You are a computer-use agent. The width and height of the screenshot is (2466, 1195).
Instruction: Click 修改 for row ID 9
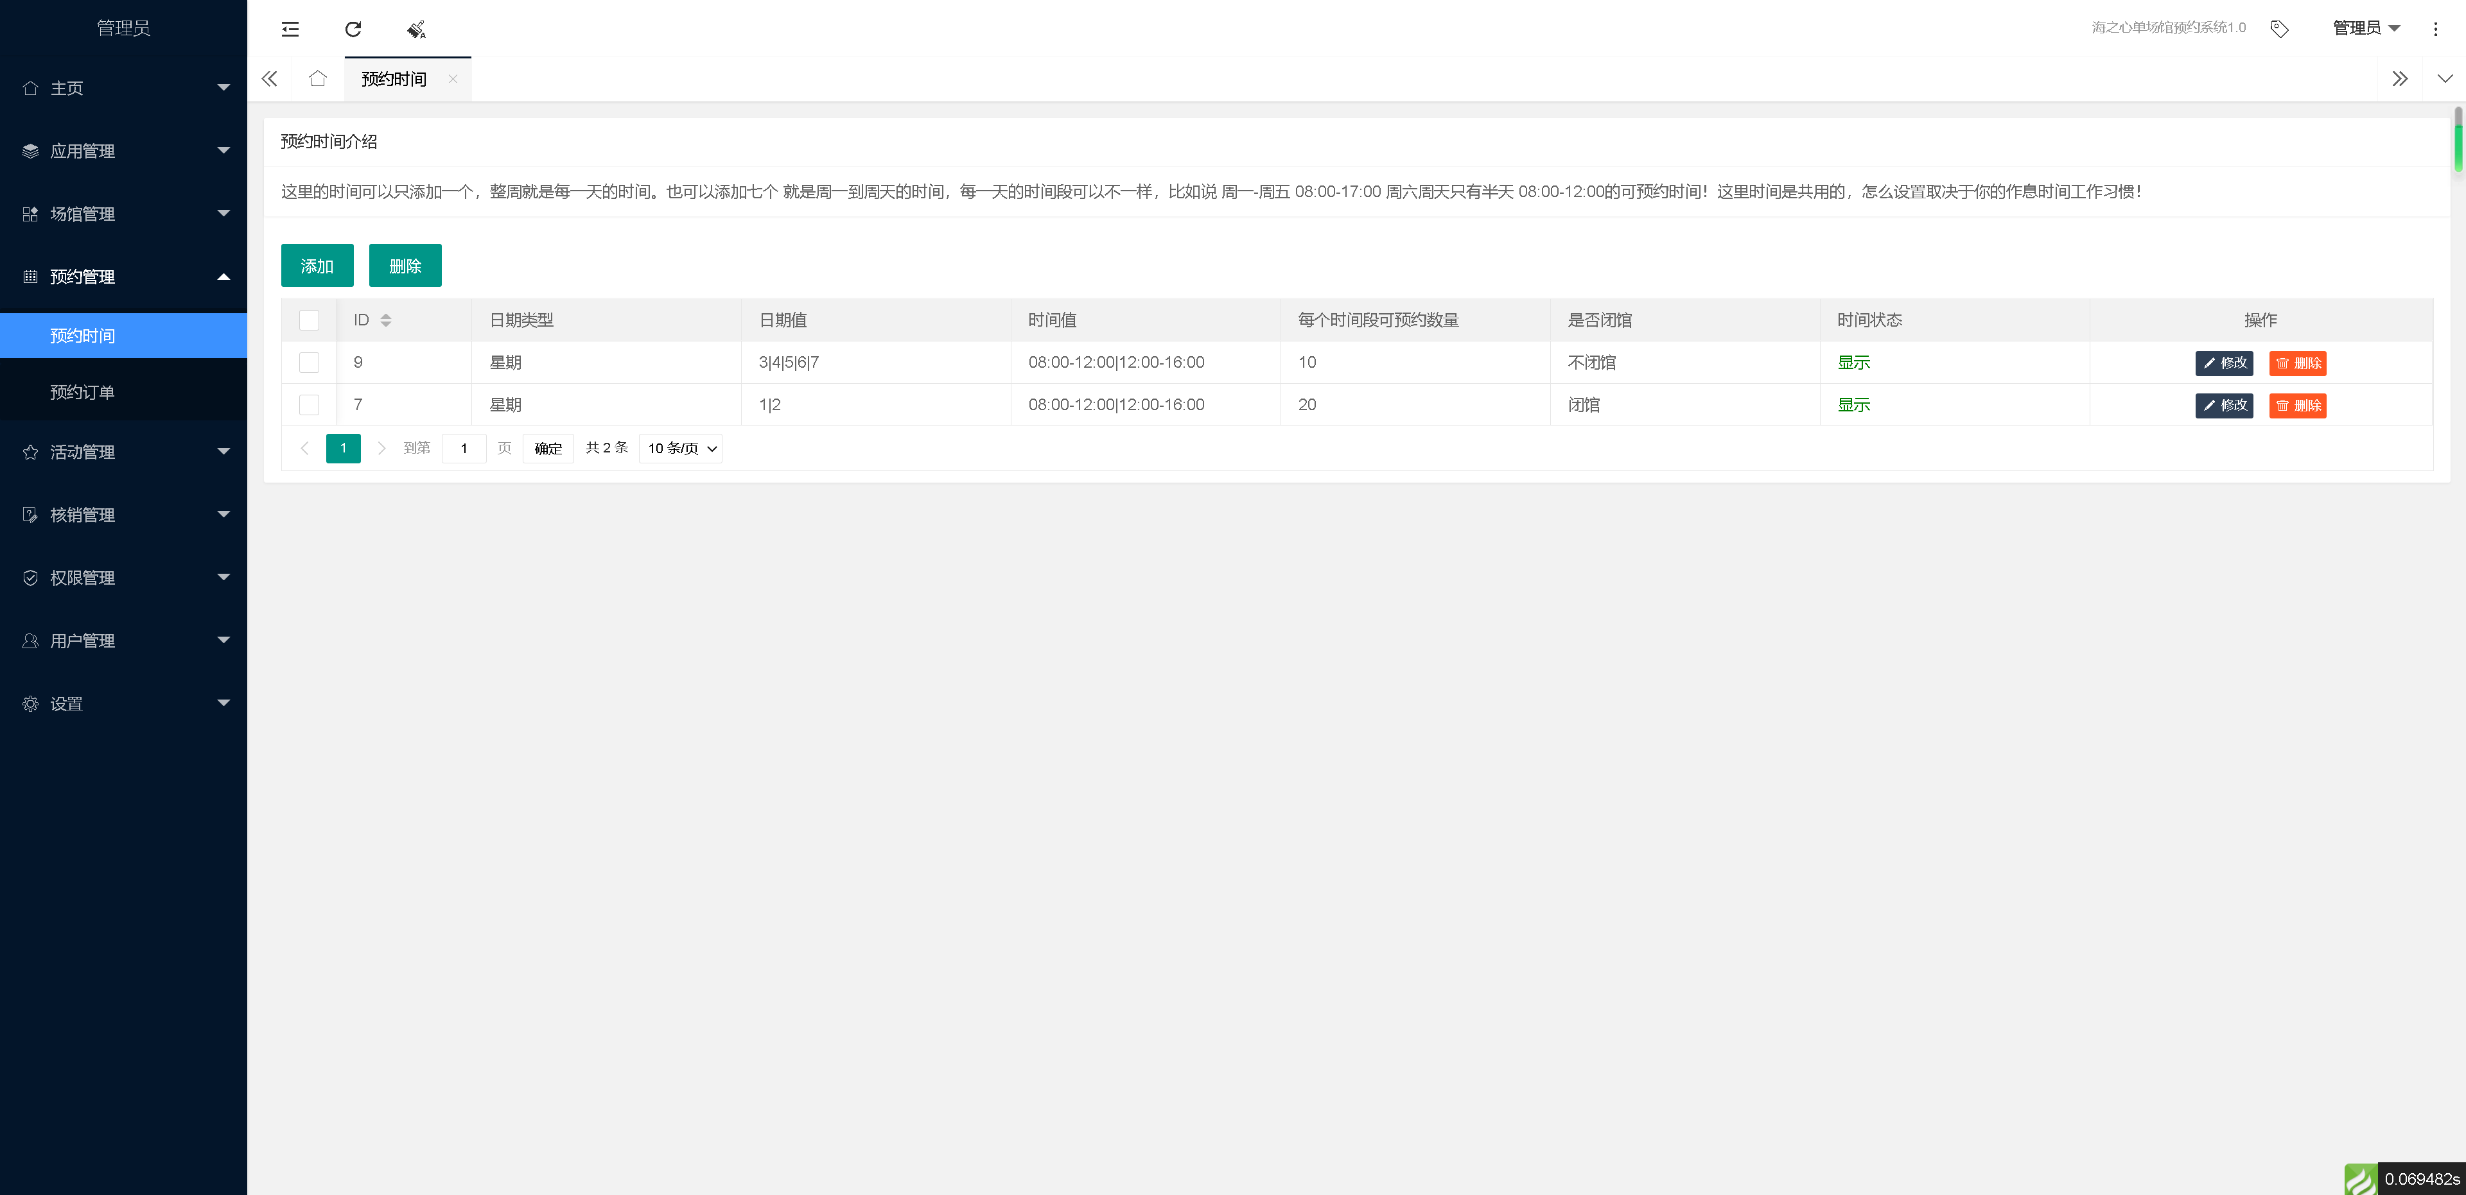tap(2224, 364)
